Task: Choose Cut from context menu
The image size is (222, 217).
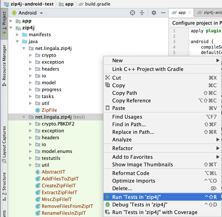Action: pos(162,78)
